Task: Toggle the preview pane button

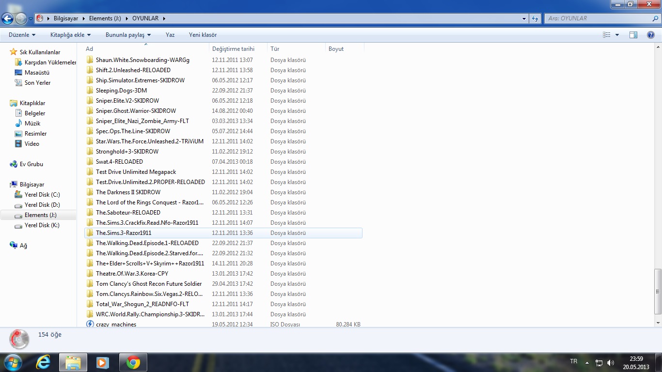Action: [x=633, y=35]
